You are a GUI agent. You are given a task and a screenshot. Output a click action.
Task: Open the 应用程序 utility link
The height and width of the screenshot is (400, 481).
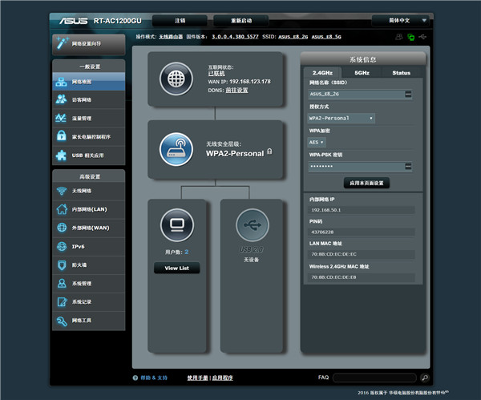pos(222,378)
